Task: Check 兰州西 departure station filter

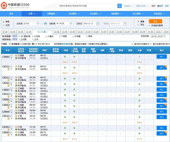Action: click(x=19, y=40)
